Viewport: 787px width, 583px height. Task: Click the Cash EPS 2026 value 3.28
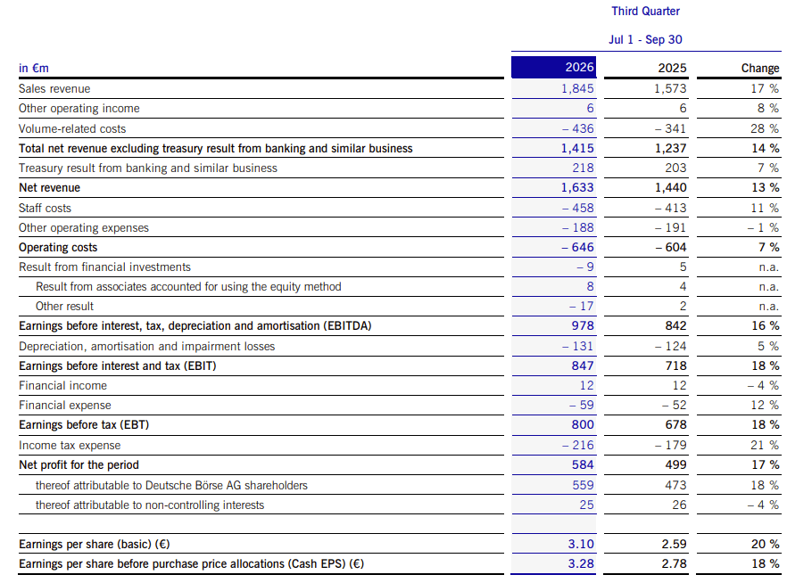[581, 563]
